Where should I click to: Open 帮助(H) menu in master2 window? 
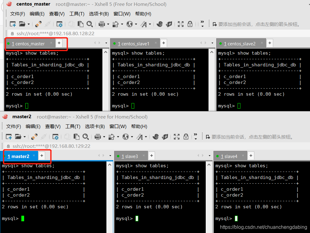(139, 127)
